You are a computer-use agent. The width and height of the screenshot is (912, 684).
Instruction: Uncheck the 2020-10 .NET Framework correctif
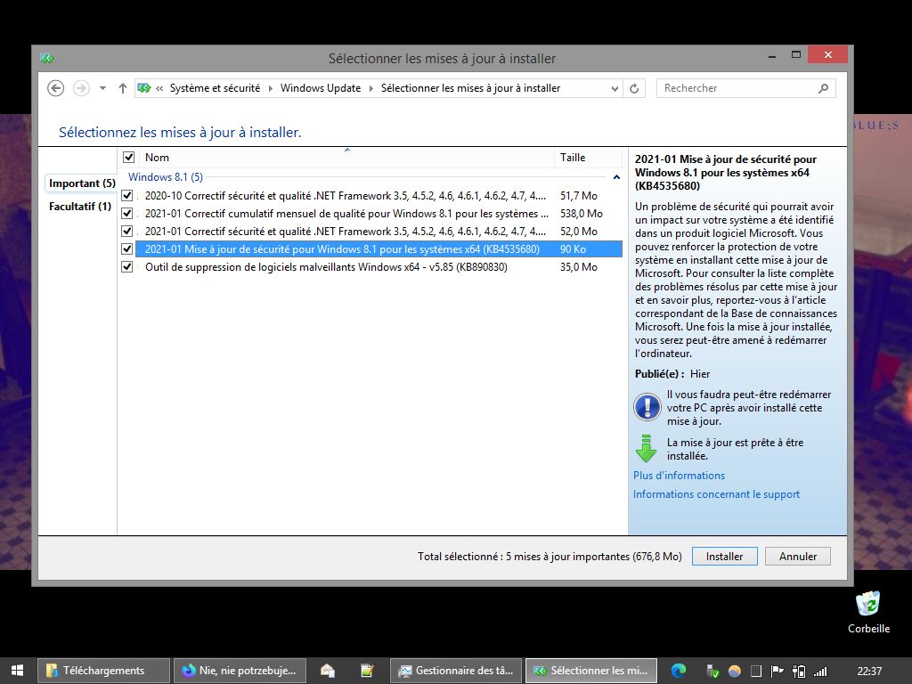126,196
